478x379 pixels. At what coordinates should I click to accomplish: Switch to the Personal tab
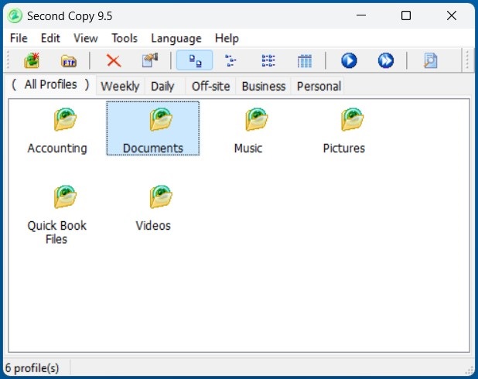pos(319,87)
